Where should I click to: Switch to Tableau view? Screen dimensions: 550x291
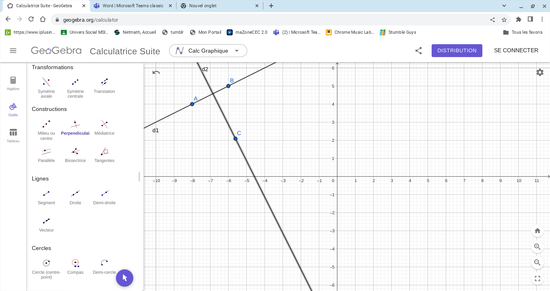click(13, 135)
